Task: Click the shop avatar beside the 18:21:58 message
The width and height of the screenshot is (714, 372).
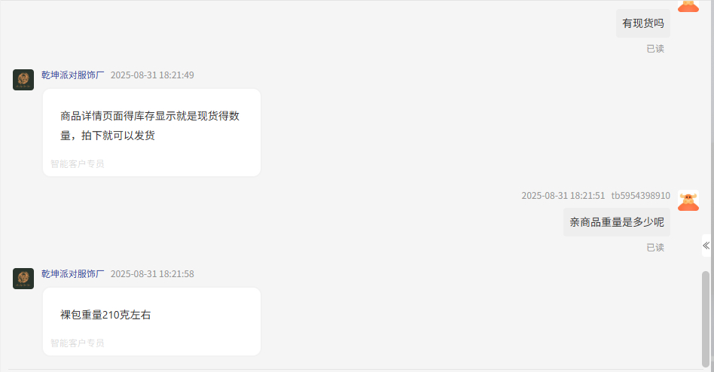Action: coord(23,278)
